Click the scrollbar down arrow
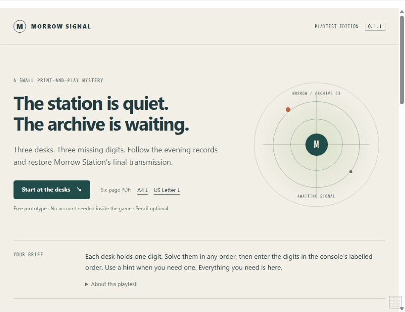The image size is (405, 312). coord(402,309)
